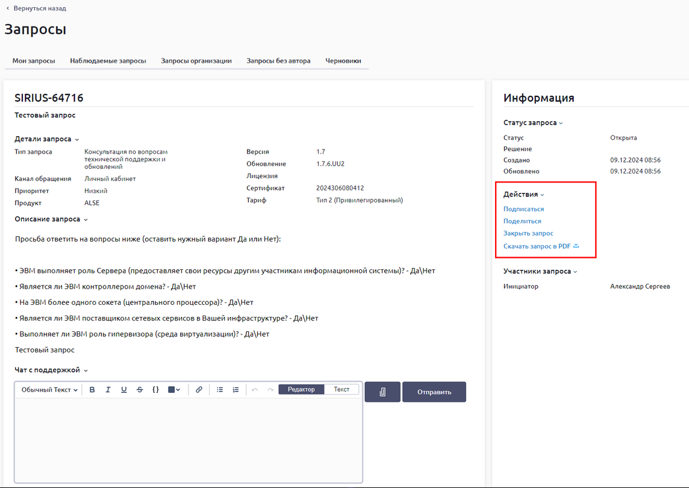This screenshot has width=689, height=488.
Task: Attach a file with the paperclip button
Action: pyautogui.click(x=382, y=392)
